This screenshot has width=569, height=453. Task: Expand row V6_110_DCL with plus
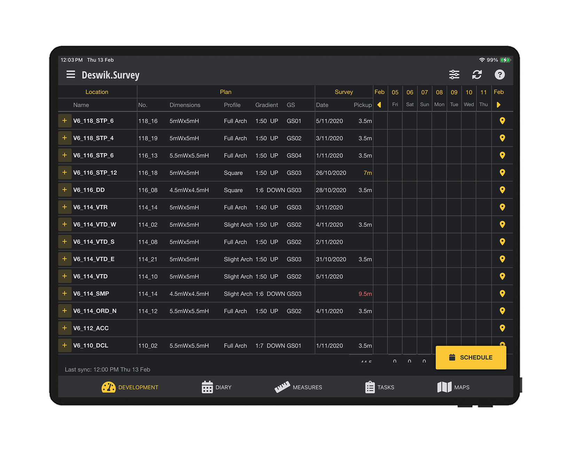65,345
